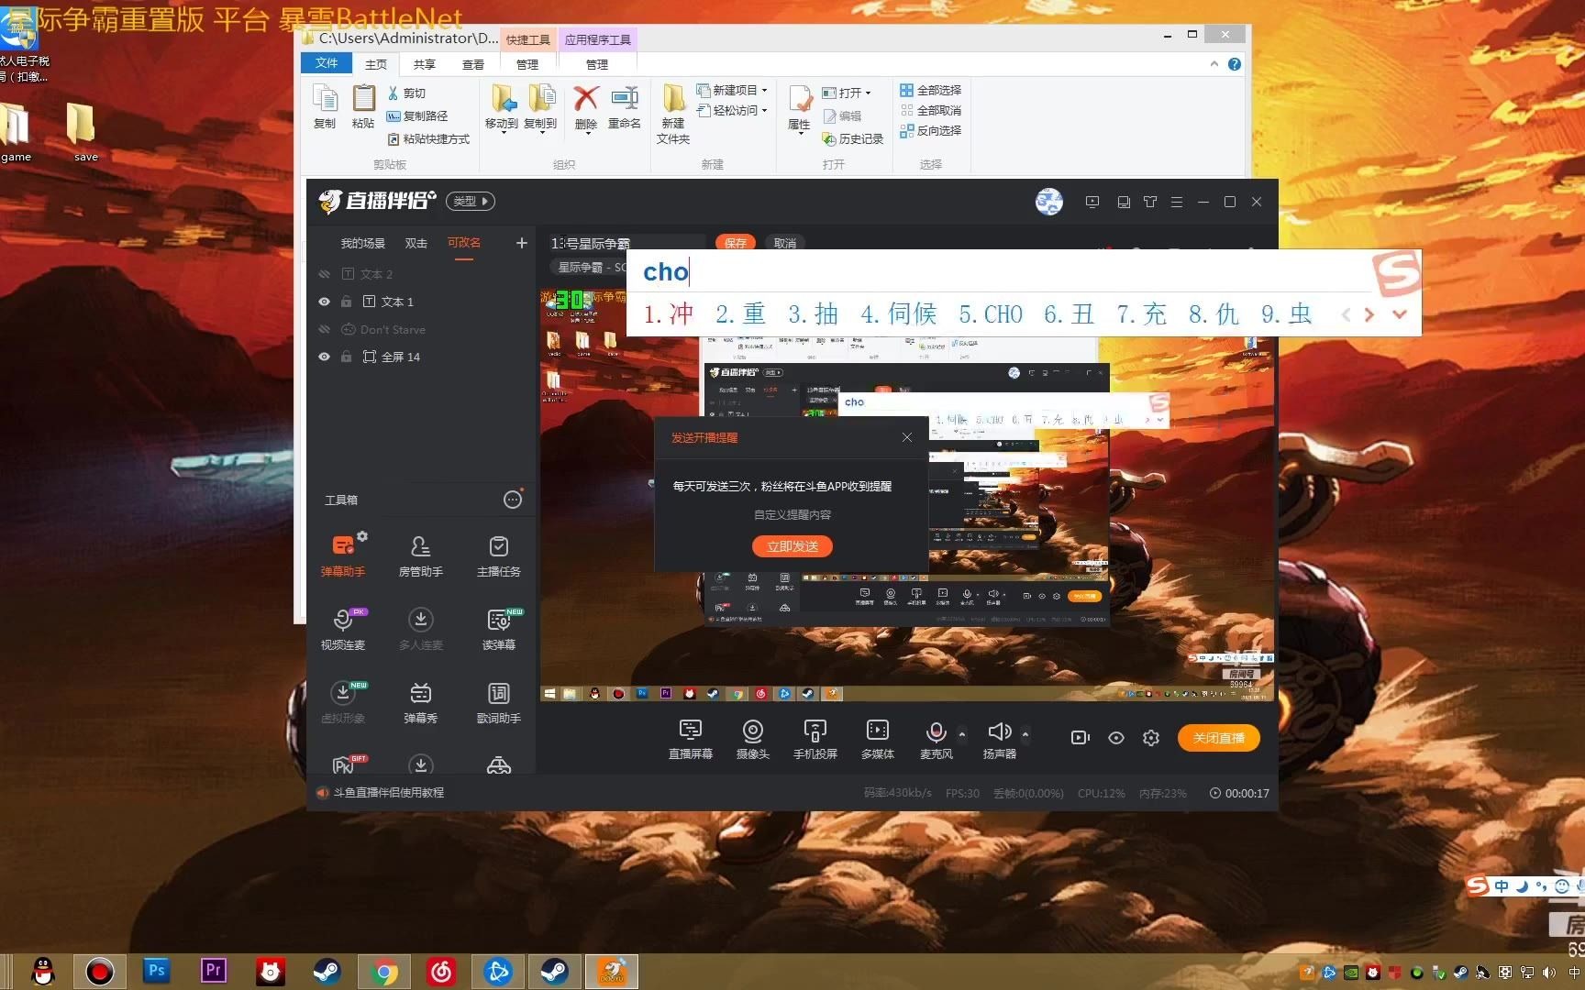Toggle the lock on 全屏 14 layer

click(x=347, y=357)
